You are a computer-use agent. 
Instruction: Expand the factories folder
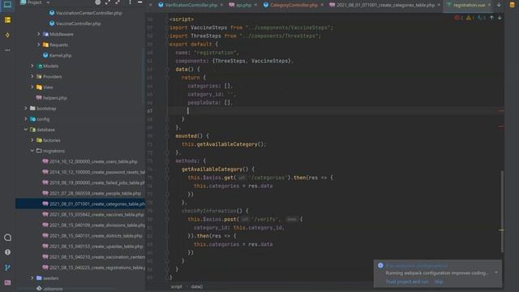click(32, 140)
